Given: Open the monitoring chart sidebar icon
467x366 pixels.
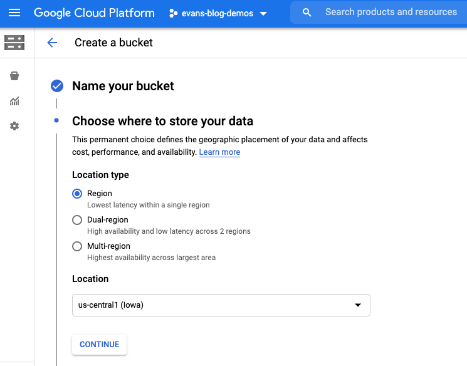Looking at the screenshot, I should click(x=14, y=101).
